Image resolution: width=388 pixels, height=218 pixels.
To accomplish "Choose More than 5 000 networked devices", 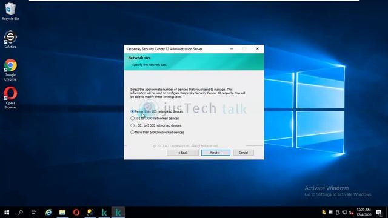I will point(157,132).
